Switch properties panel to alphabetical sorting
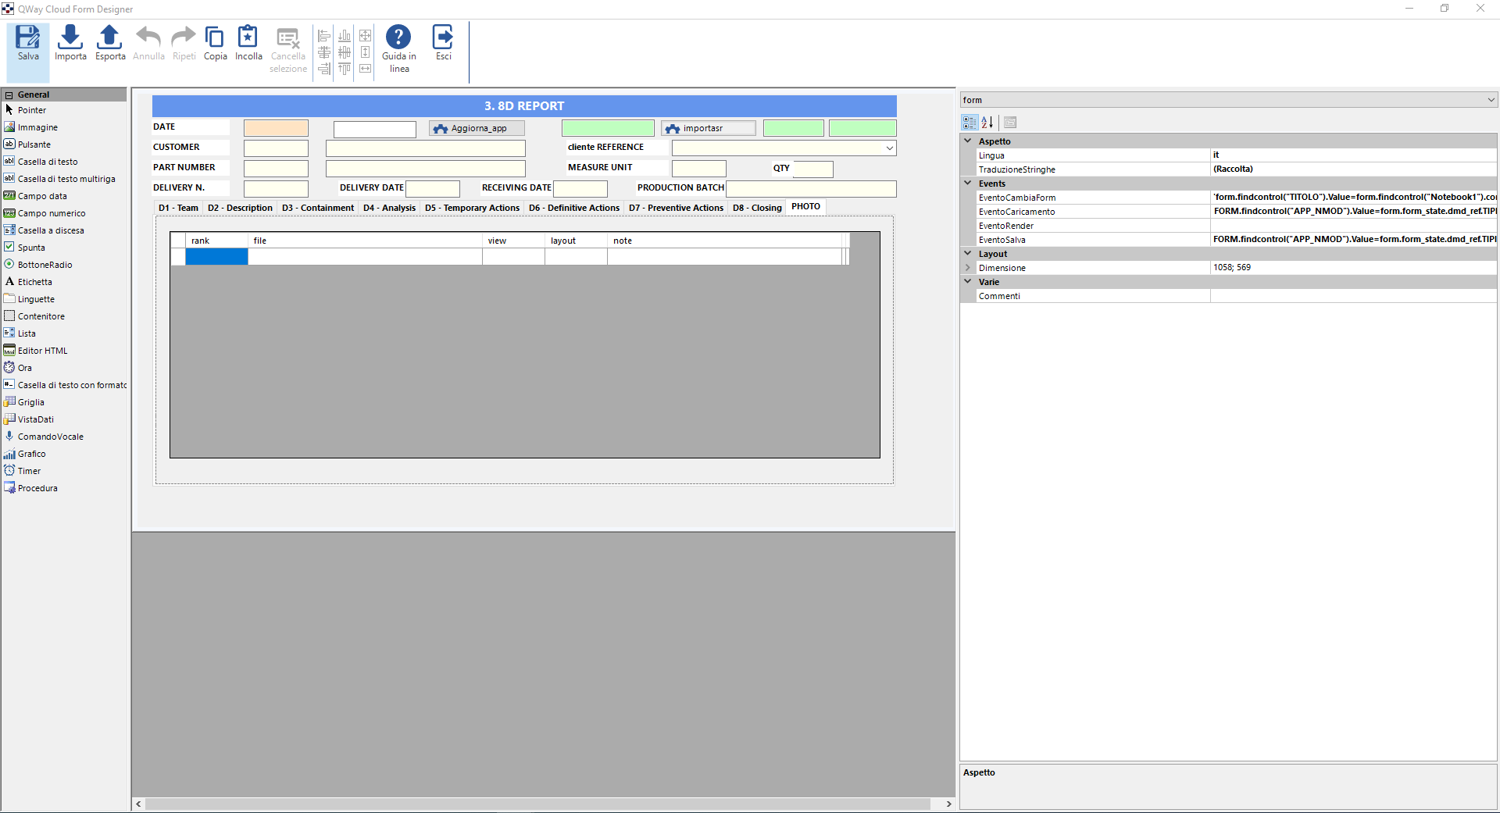The width and height of the screenshot is (1500, 813). pyautogui.click(x=987, y=122)
